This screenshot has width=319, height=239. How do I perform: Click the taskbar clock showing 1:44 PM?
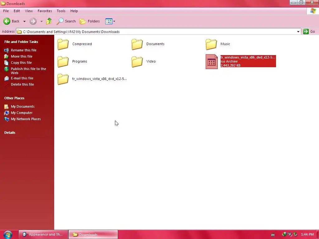307,235
